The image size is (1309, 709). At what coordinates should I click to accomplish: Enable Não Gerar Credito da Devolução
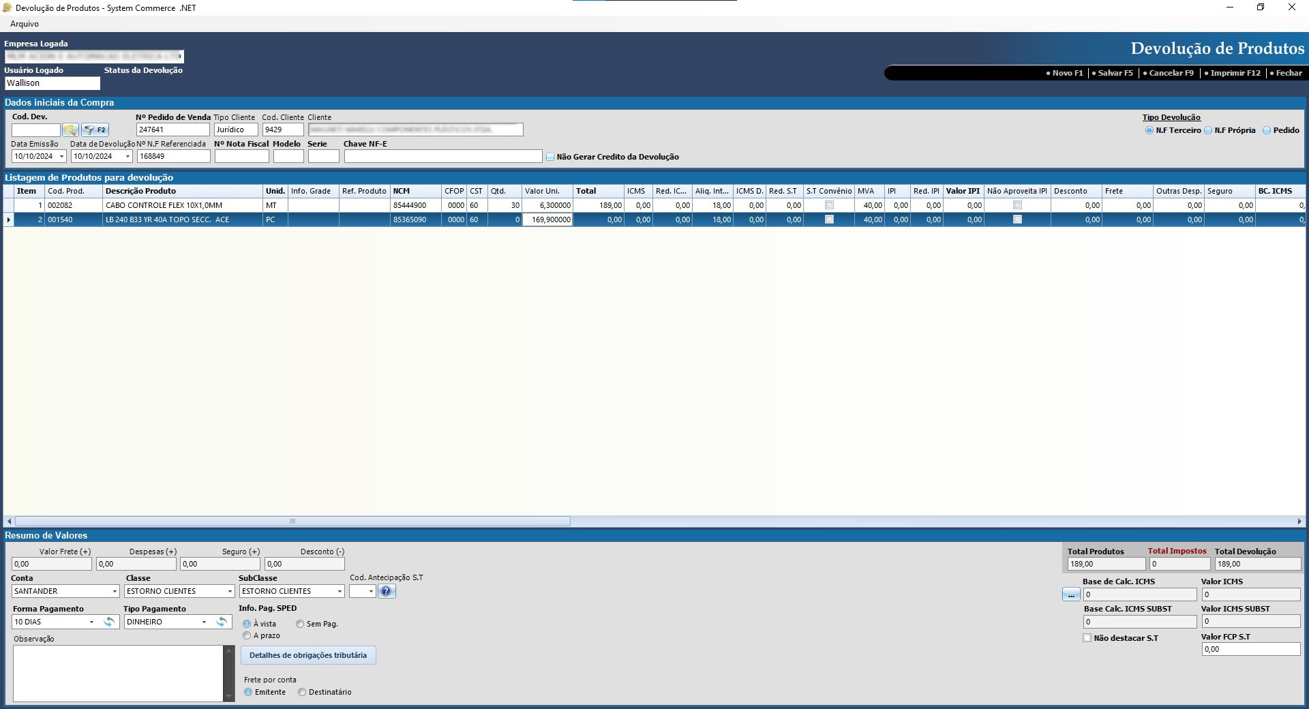tap(550, 157)
